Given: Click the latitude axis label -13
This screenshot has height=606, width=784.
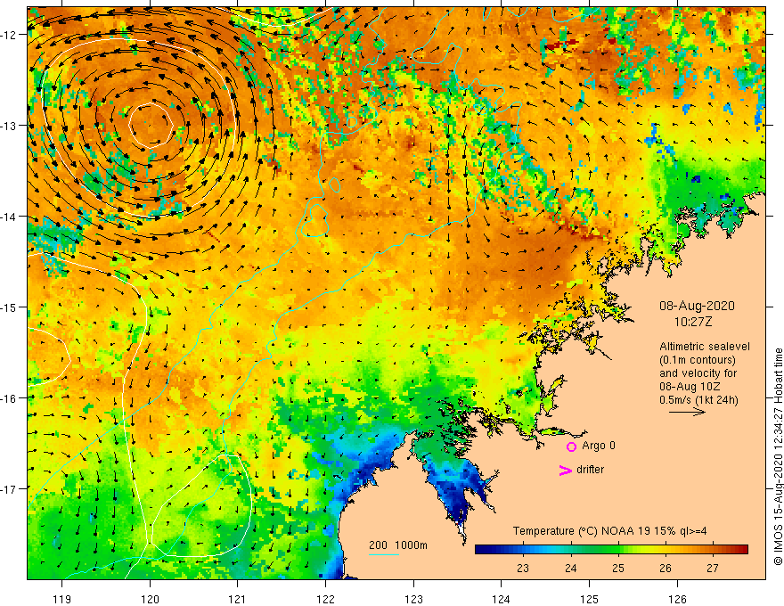Looking at the screenshot, I should pyautogui.click(x=9, y=126).
